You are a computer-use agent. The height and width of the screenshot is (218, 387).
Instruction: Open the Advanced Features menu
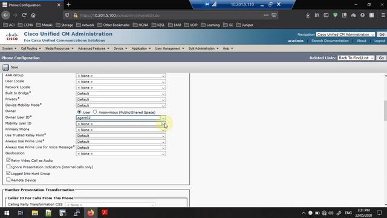tap(93, 48)
